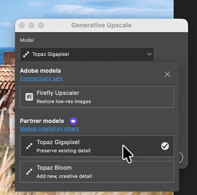
Task: Open the Commercially safe link
Action: click(41, 79)
